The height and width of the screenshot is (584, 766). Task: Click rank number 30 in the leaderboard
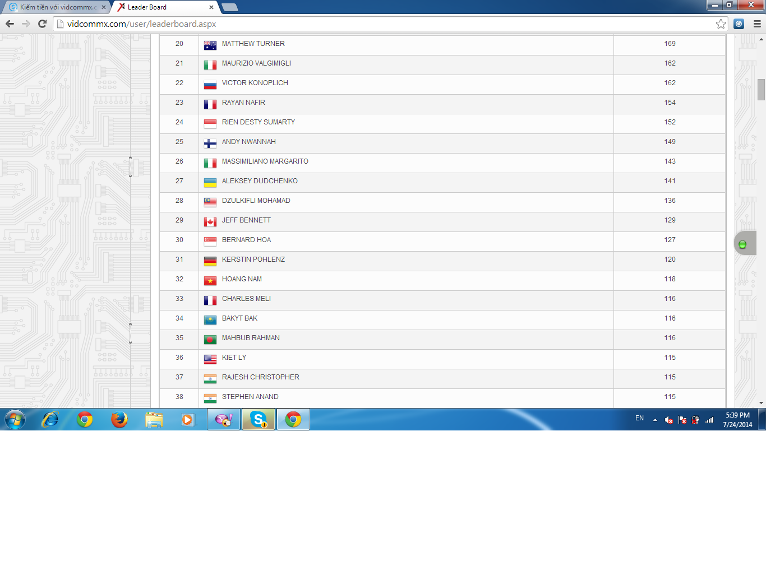tap(179, 240)
